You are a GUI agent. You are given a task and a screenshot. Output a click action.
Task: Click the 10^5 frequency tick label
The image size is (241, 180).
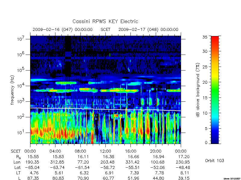[x=20, y=70]
